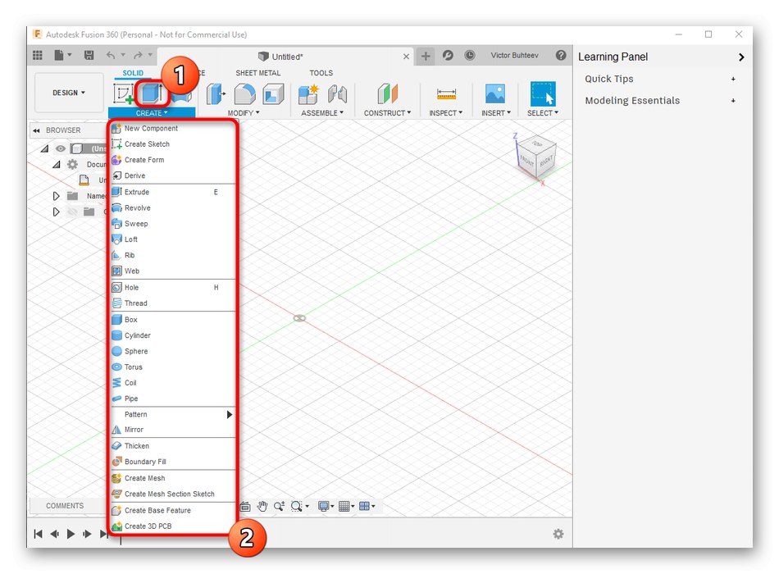Click the ViewCube orientation cube
779x574 pixels.
[x=536, y=157]
